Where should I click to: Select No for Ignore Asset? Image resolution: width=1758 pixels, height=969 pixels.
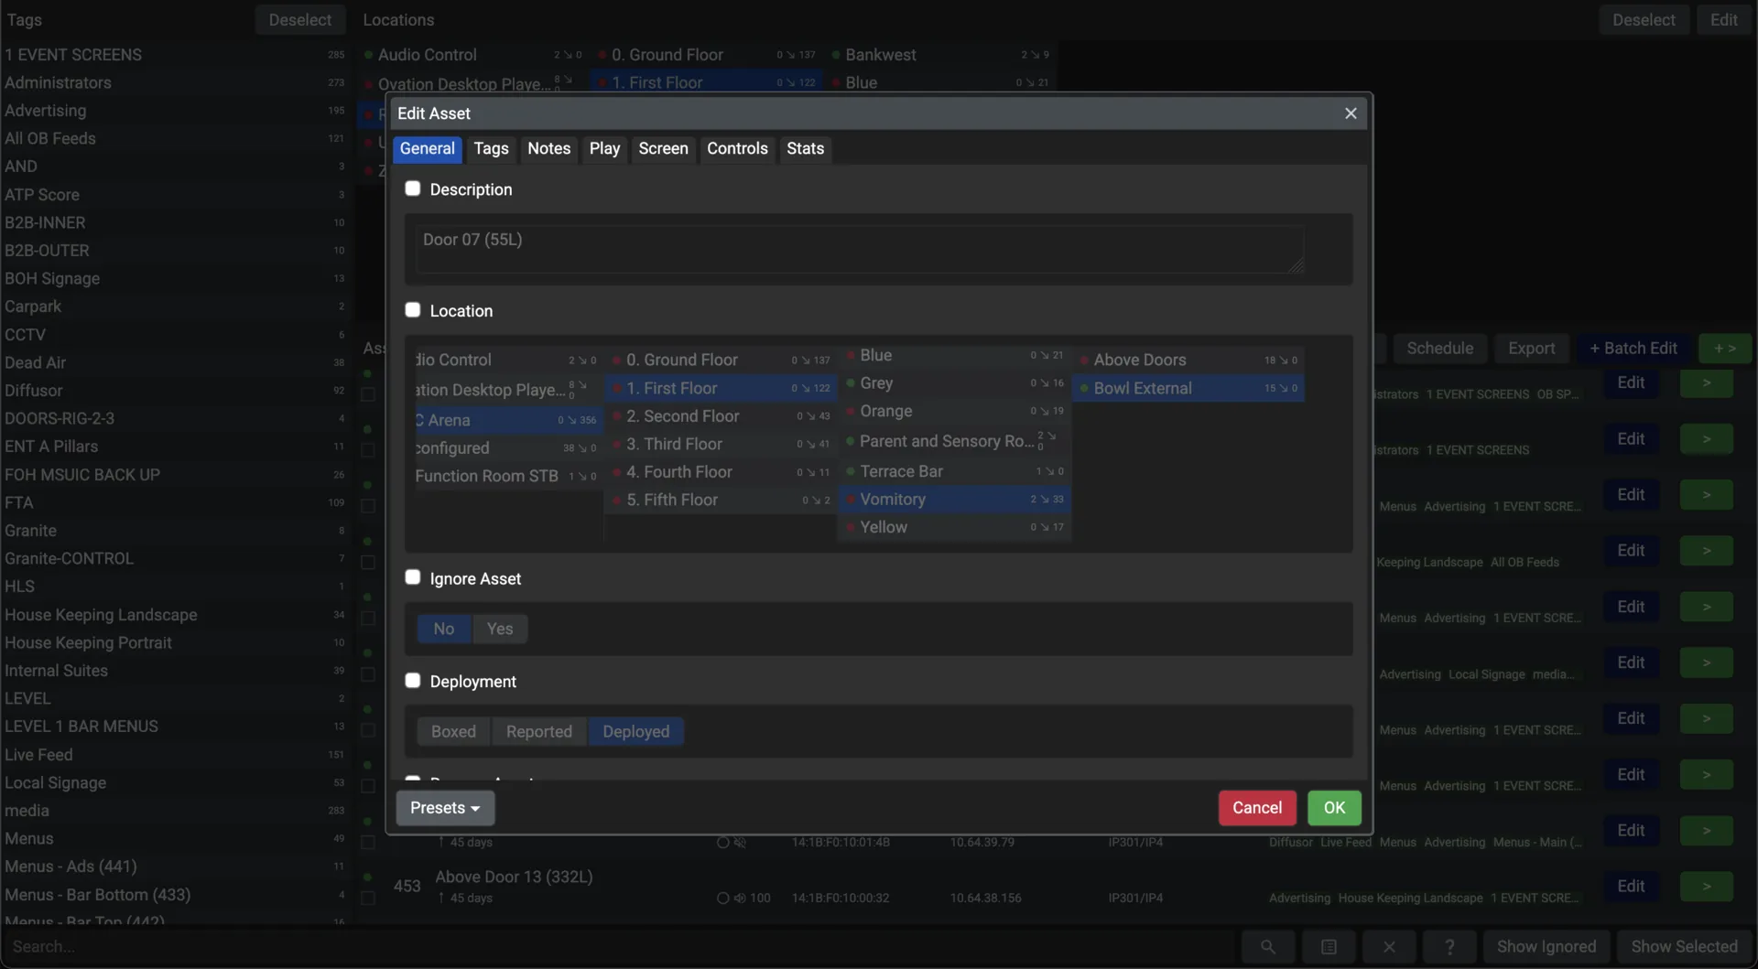(444, 629)
